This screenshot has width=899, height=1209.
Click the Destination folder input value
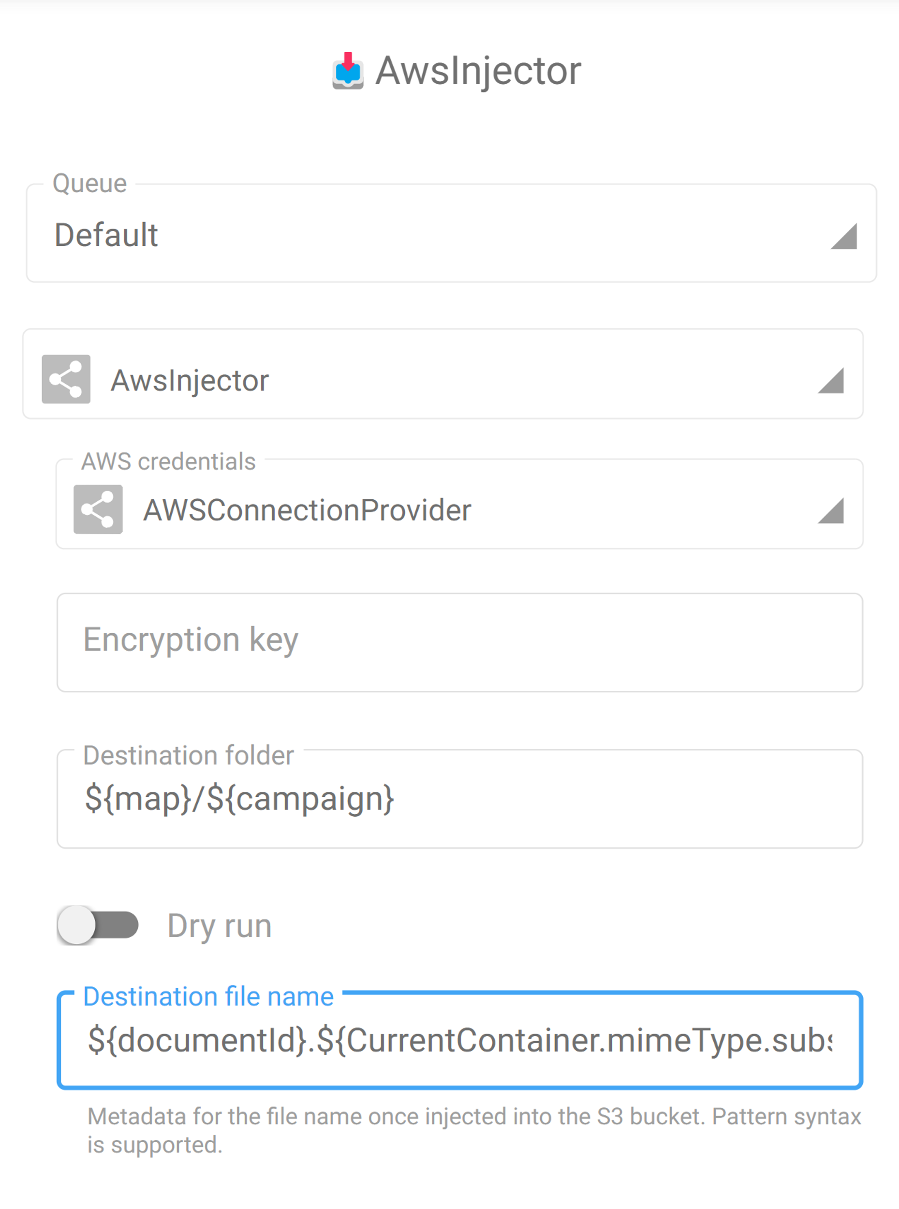[x=239, y=799]
